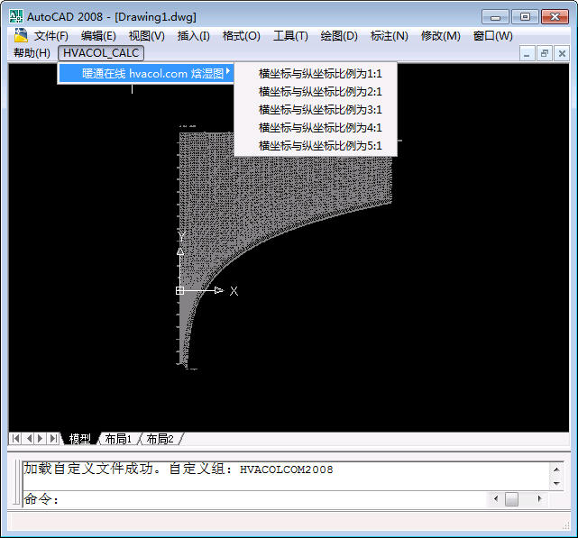Click command line left scroll arrow

[496, 499]
